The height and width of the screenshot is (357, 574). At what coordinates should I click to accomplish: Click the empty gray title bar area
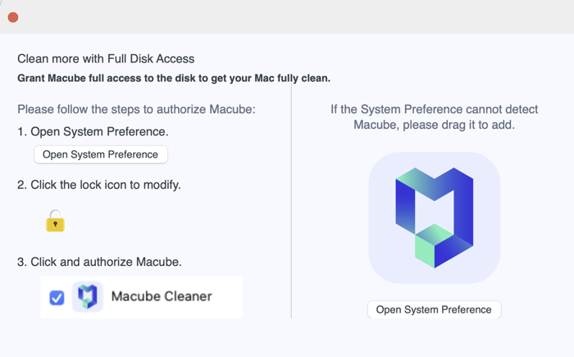pos(293,17)
